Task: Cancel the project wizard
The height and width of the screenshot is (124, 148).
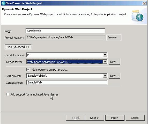Action: click(x=135, y=118)
